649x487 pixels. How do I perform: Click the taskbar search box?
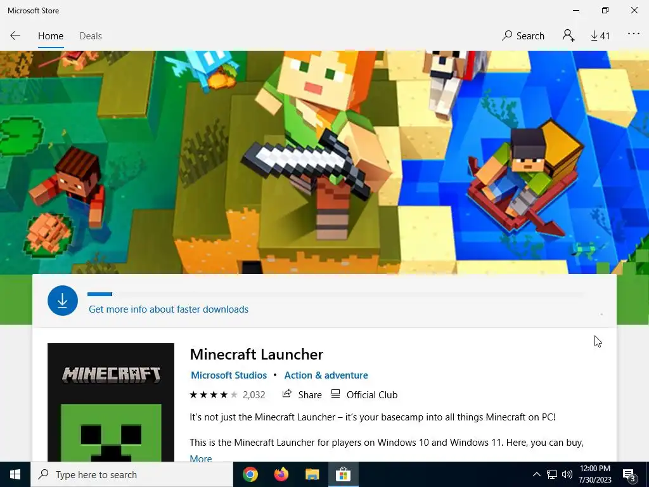click(132, 474)
